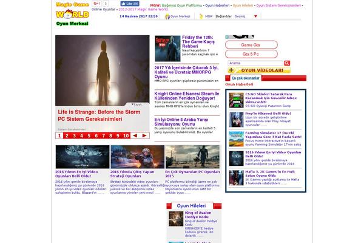Open the Oyun Haberleri header link

217,5
